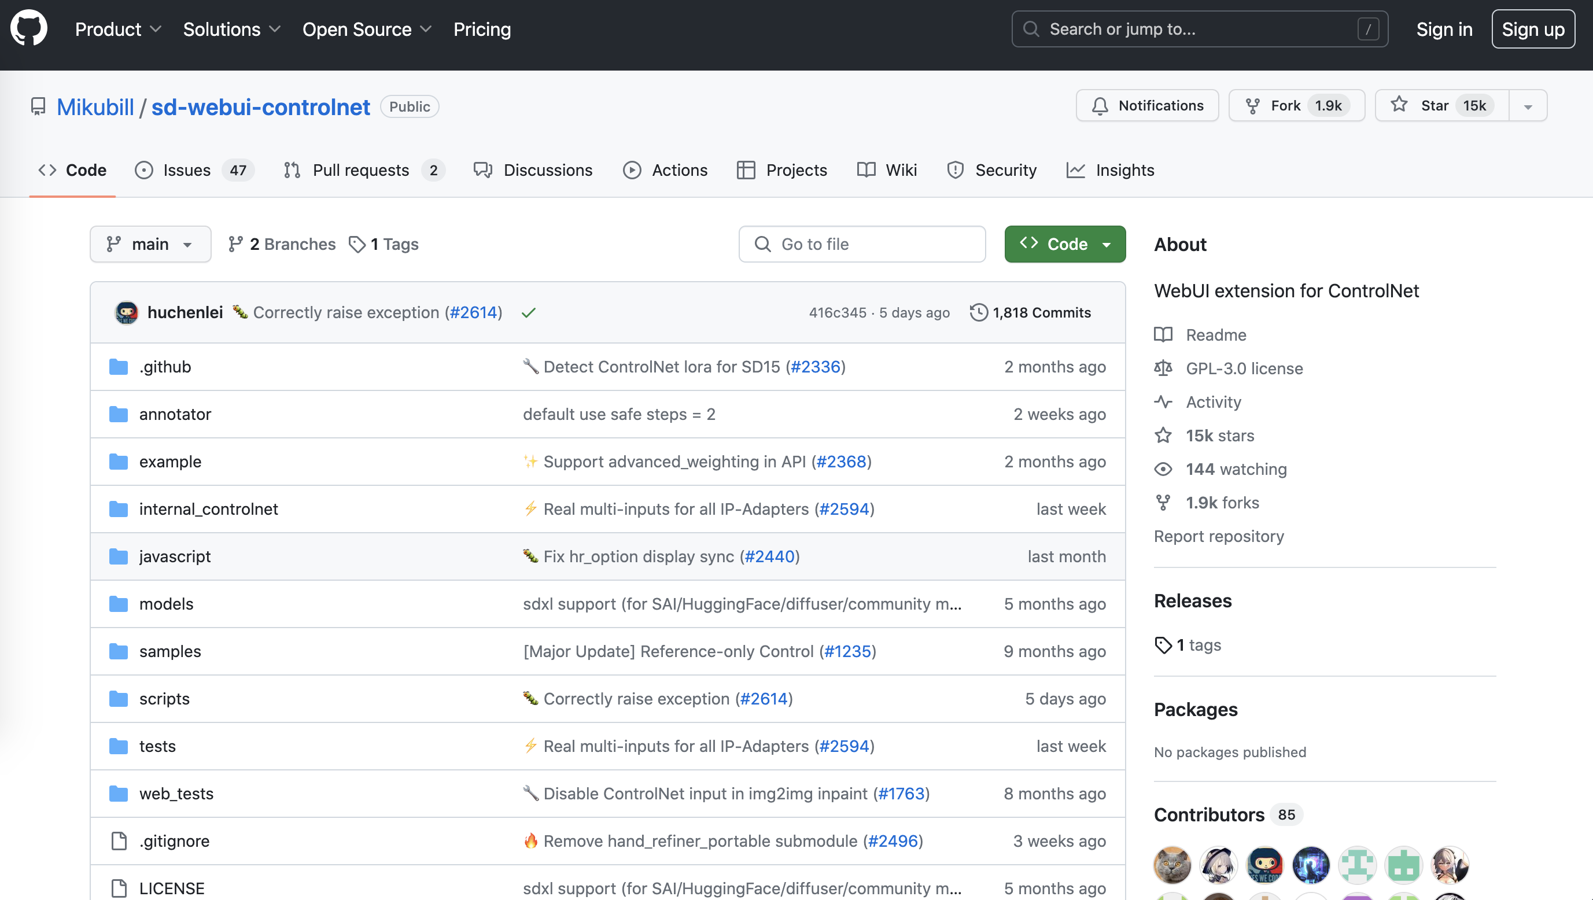Click the search magnifier icon in header

pyautogui.click(x=1031, y=29)
